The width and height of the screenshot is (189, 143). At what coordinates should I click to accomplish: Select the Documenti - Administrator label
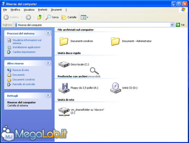137,41
